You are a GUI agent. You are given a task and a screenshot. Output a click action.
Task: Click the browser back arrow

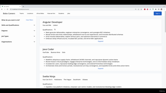tap(2, 9)
